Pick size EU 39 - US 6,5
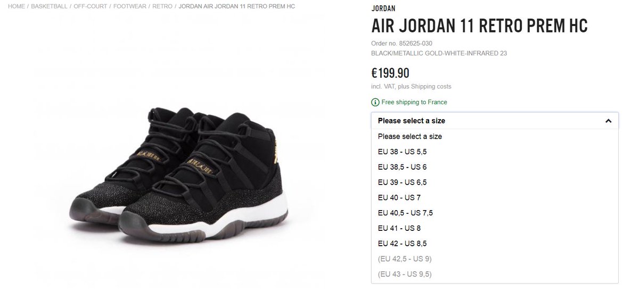 tap(495, 182)
